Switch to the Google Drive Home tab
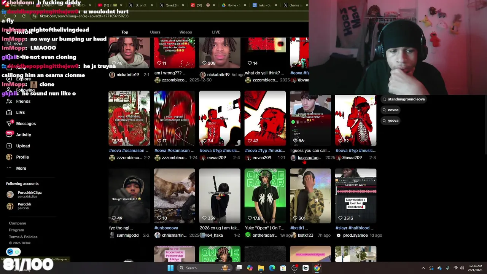The height and width of the screenshot is (274, 487). [x=235, y=5]
